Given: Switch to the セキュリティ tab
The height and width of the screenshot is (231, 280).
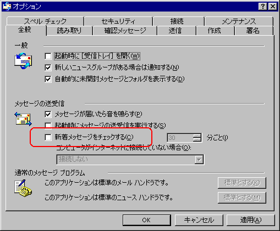Looking at the screenshot, I should (x=118, y=21).
